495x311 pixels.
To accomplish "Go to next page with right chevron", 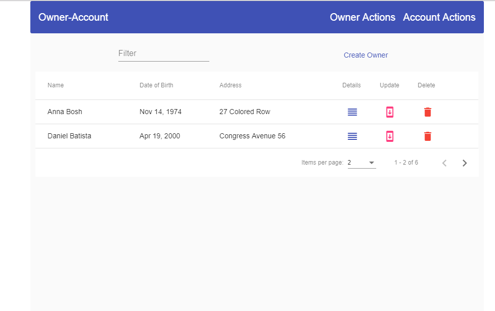I will pos(464,163).
